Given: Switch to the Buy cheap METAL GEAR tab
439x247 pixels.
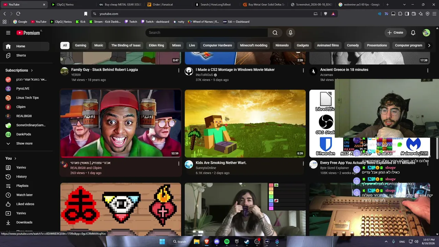Looking at the screenshot, I should coord(120,4).
